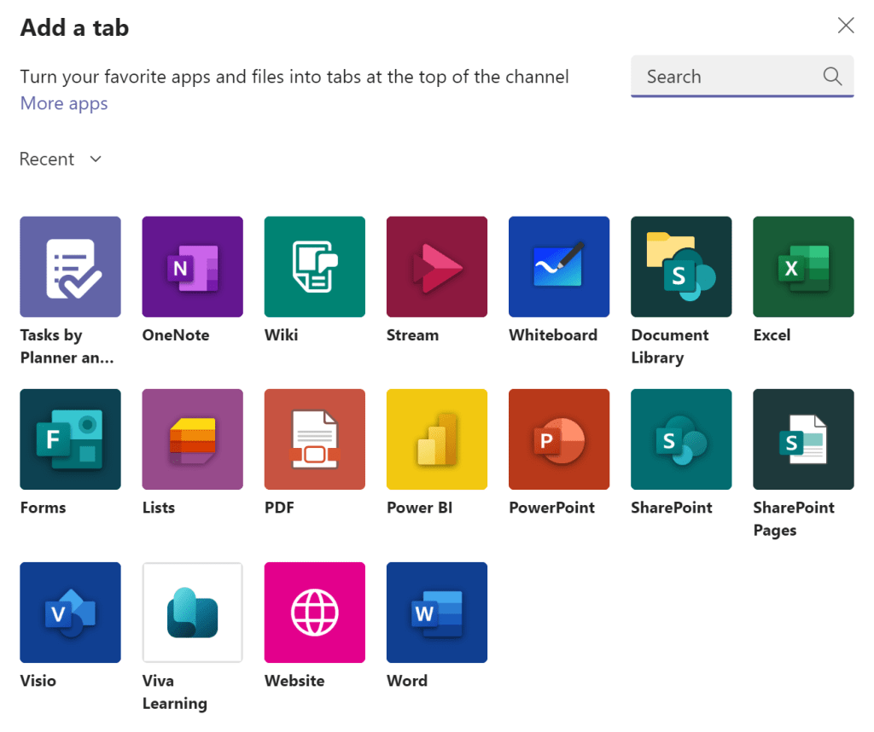874x732 pixels.
Task: Close the Add a tab dialog
Action: click(845, 26)
